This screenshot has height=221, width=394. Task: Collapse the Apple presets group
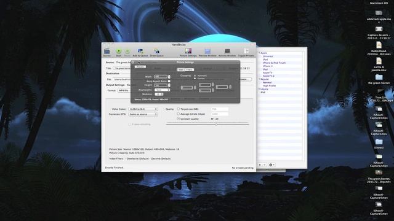pyautogui.click(x=259, y=53)
